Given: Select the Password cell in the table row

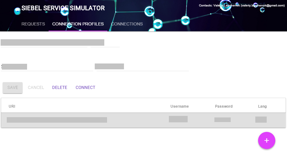Looking at the screenshot, I should pyautogui.click(x=223, y=120).
